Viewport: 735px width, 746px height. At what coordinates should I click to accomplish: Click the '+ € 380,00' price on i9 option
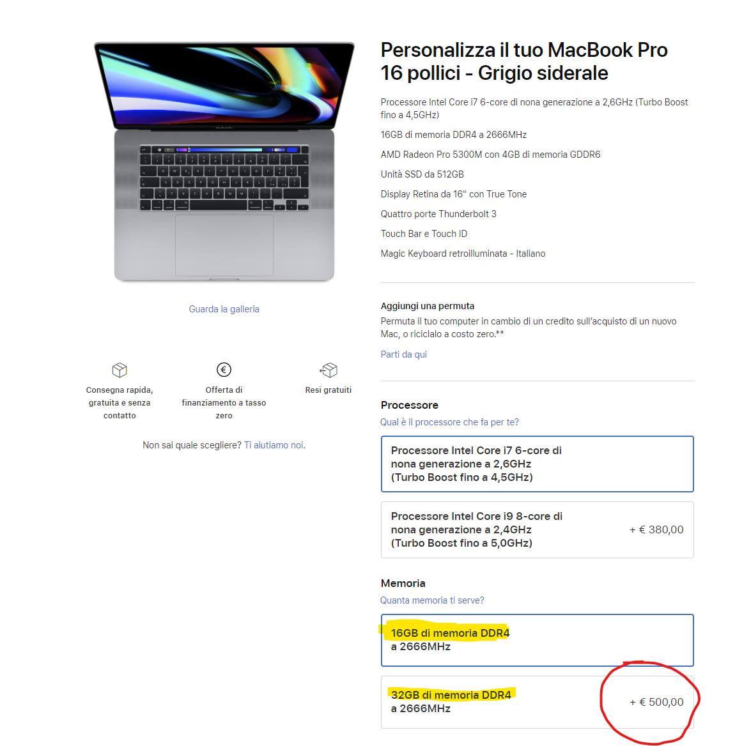click(x=656, y=529)
